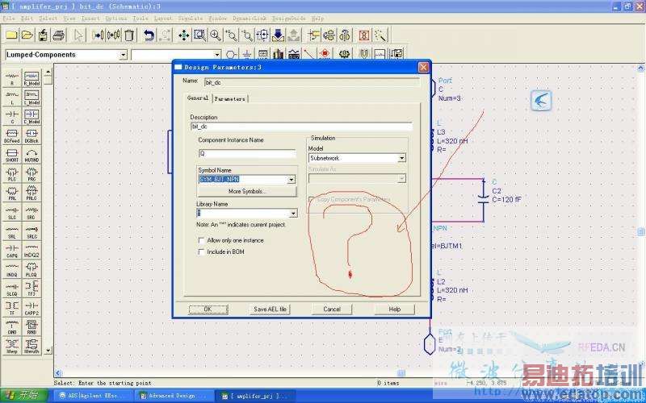Select the SHORT palette component

(x=12, y=155)
